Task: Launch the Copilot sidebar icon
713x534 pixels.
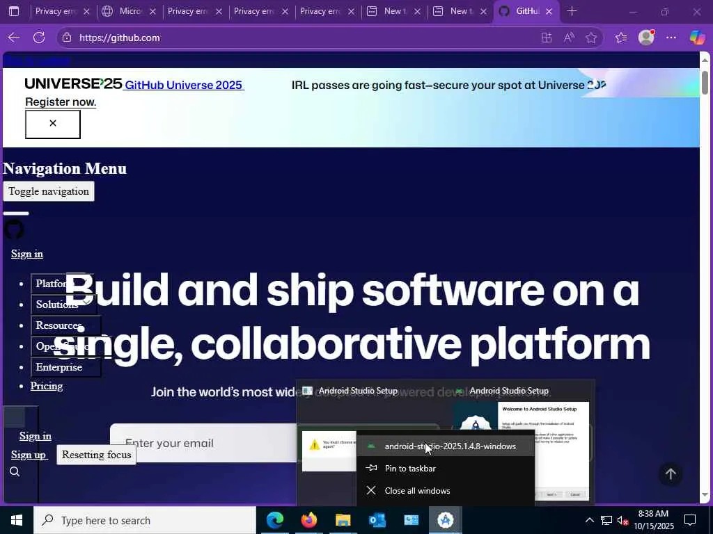Action: click(697, 38)
